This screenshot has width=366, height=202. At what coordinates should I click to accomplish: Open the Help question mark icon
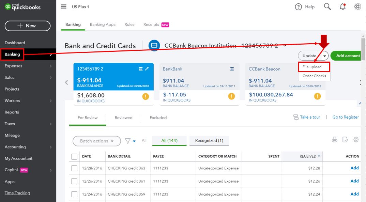(298, 7)
